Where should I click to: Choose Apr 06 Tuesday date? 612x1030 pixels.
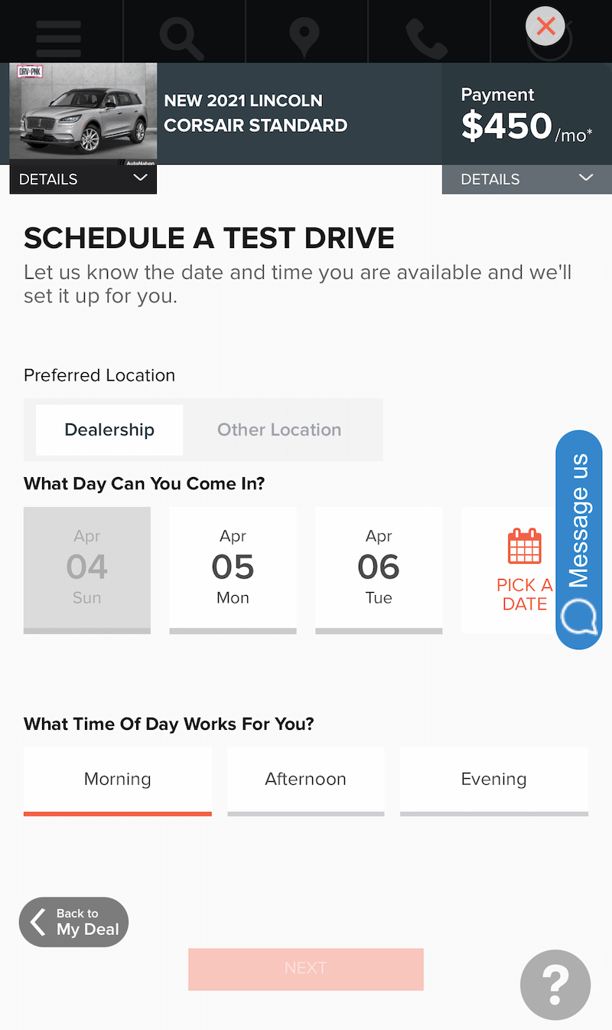pos(379,568)
